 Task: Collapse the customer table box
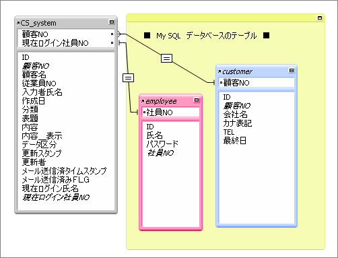(x=292, y=71)
